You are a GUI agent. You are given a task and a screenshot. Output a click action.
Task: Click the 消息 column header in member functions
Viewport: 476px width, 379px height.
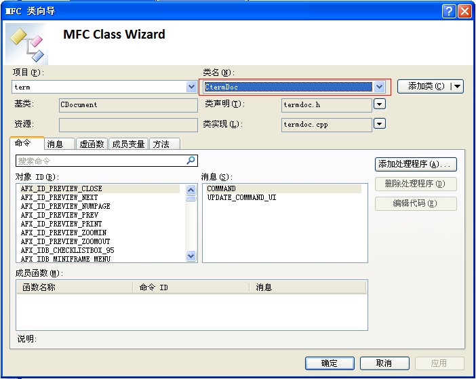(308, 287)
